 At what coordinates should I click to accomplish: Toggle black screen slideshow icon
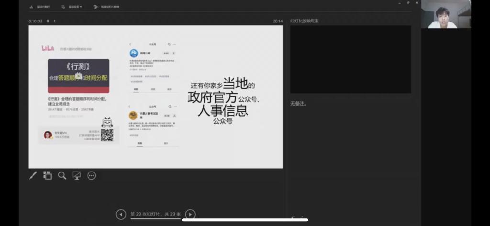pos(77,175)
